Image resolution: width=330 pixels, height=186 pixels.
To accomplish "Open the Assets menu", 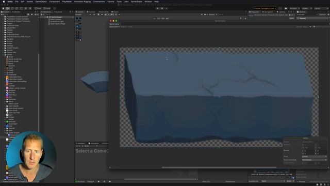I will 30,2.
